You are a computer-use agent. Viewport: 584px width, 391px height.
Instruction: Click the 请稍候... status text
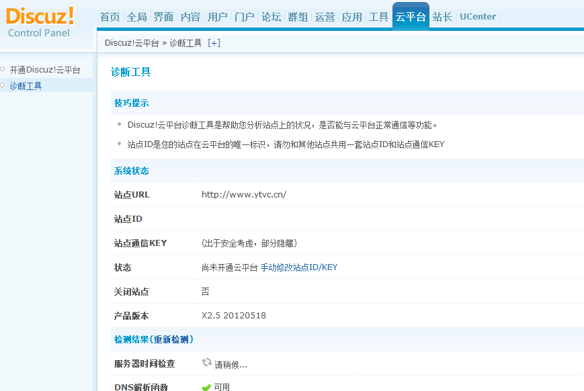(x=231, y=365)
